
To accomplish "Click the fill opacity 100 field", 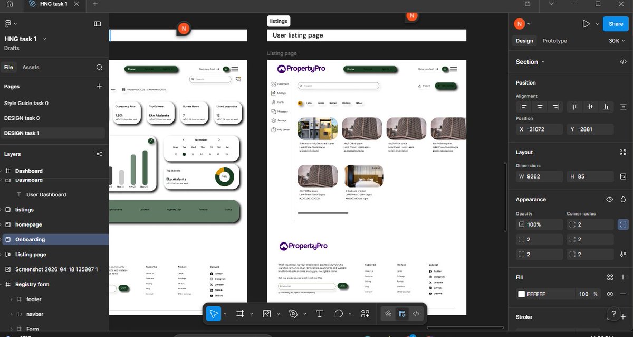I will pyautogui.click(x=583, y=294).
